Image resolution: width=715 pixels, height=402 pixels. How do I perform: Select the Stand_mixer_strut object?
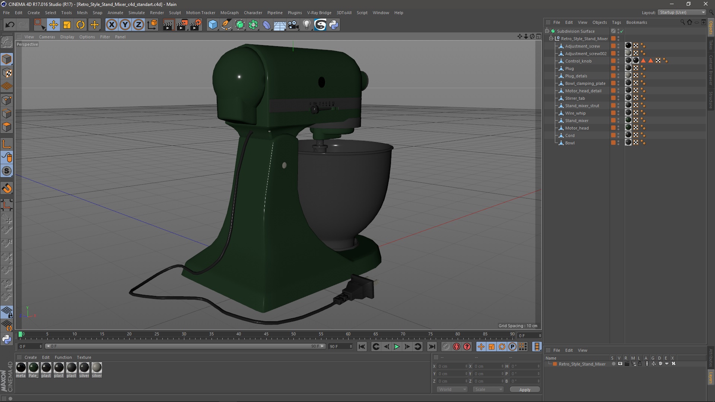click(582, 106)
